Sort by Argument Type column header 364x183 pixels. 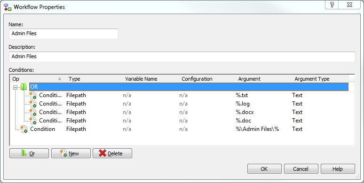coord(321,79)
